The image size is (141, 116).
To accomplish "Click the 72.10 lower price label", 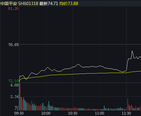I will [13, 81].
